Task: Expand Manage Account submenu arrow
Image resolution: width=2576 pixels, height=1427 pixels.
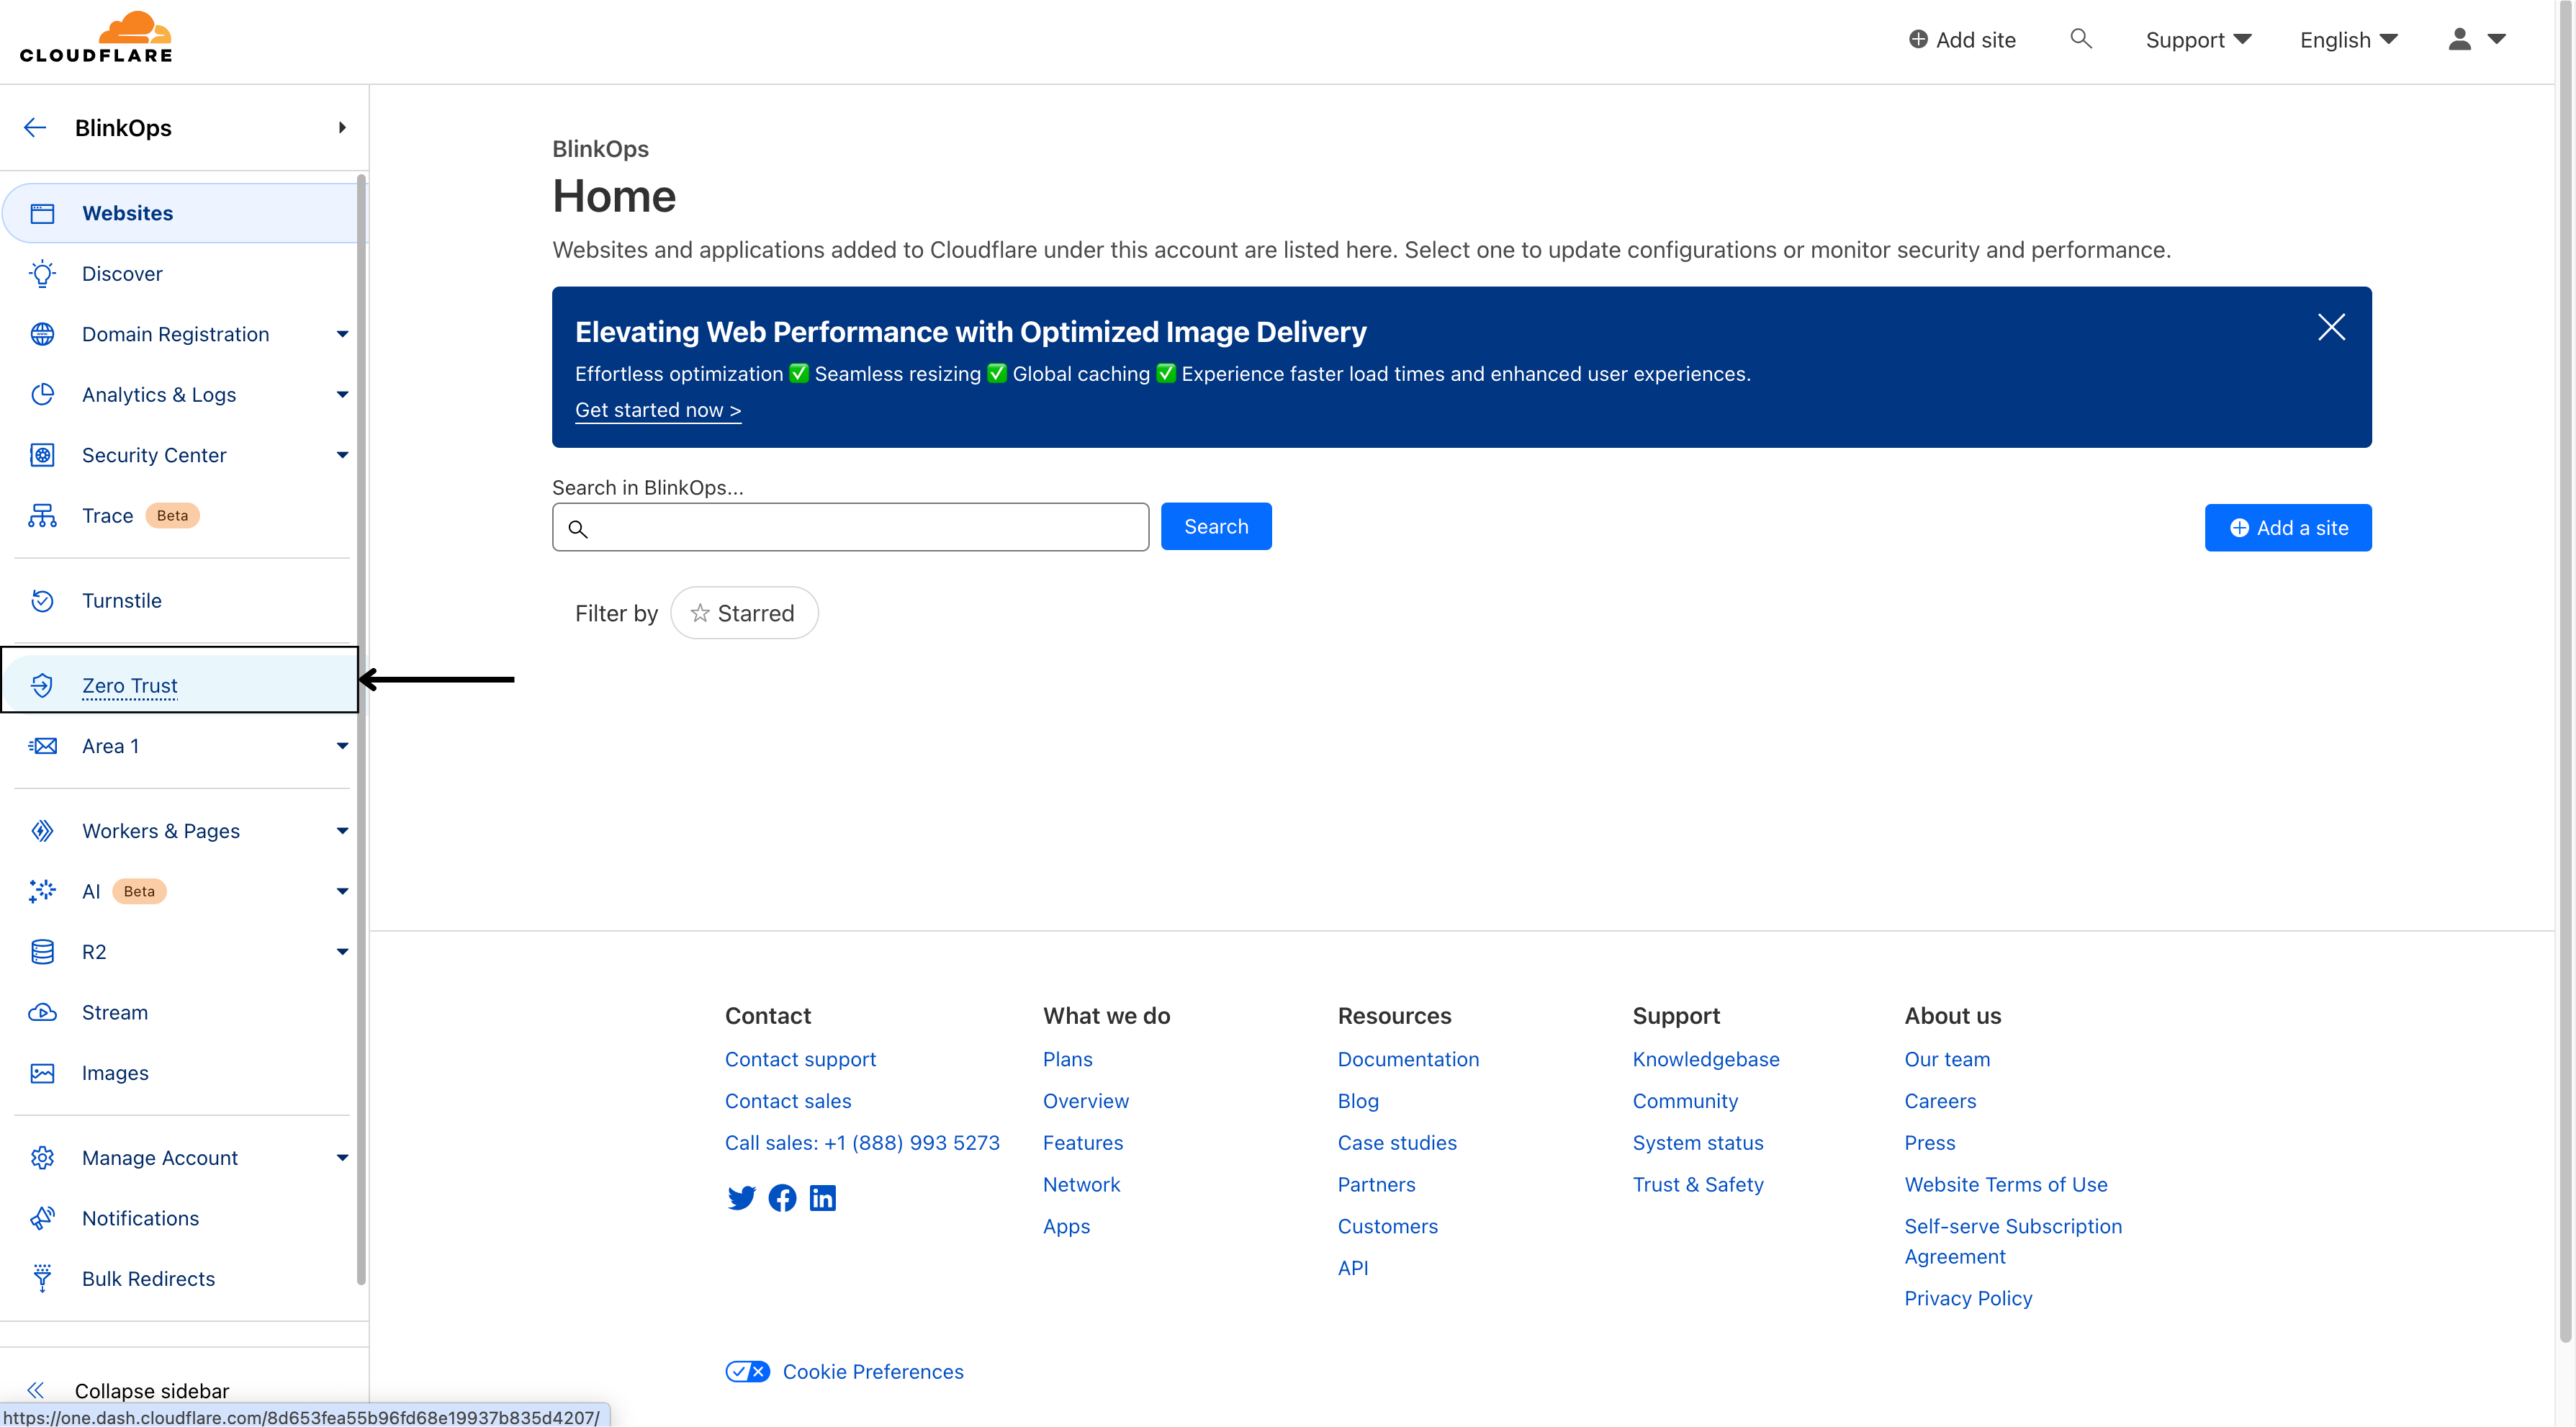Action: [342, 1157]
